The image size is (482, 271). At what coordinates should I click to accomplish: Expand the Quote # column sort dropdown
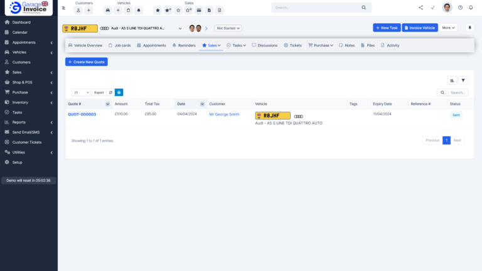click(108, 104)
